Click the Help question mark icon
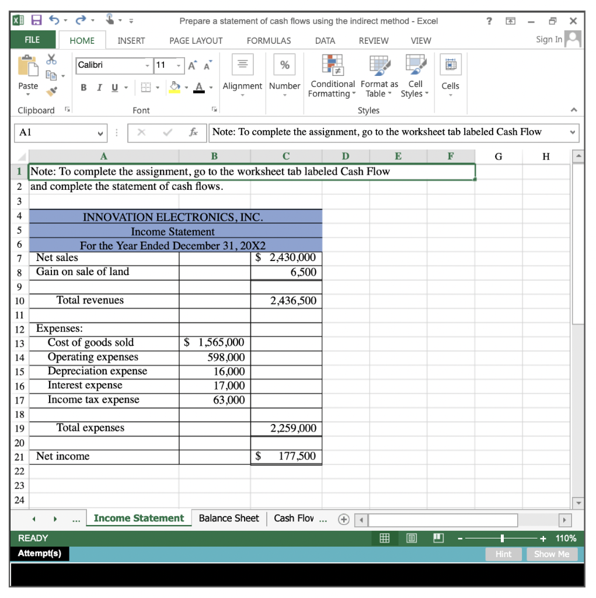 [489, 21]
